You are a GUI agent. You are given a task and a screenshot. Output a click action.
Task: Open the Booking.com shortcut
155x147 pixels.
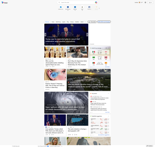click(x=68, y=8)
